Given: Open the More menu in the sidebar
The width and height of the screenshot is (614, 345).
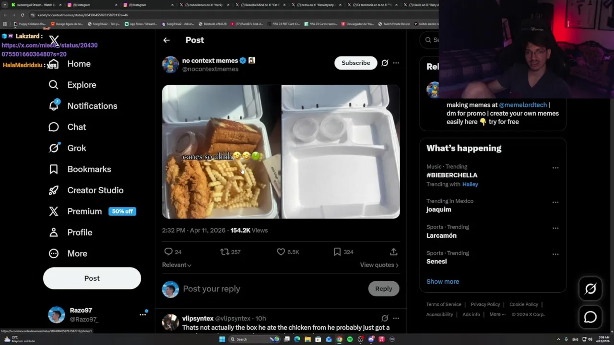Looking at the screenshot, I should click(x=68, y=253).
